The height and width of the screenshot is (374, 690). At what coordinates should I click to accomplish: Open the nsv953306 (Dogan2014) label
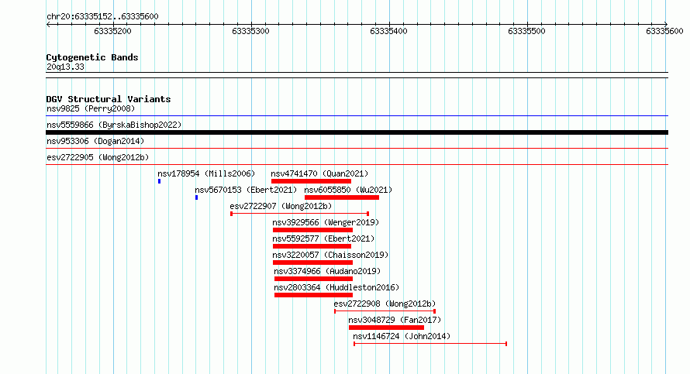coord(95,141)
